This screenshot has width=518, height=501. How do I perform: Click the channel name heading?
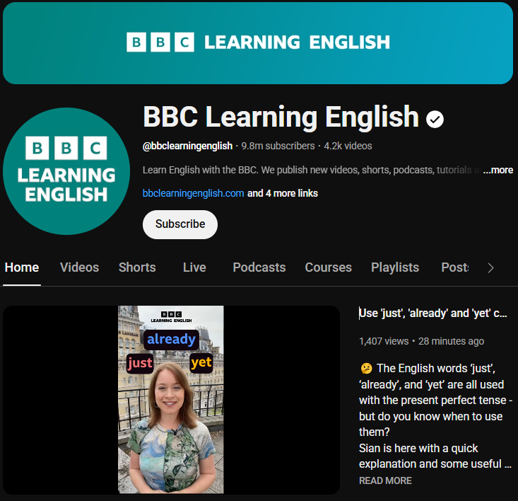281,117
